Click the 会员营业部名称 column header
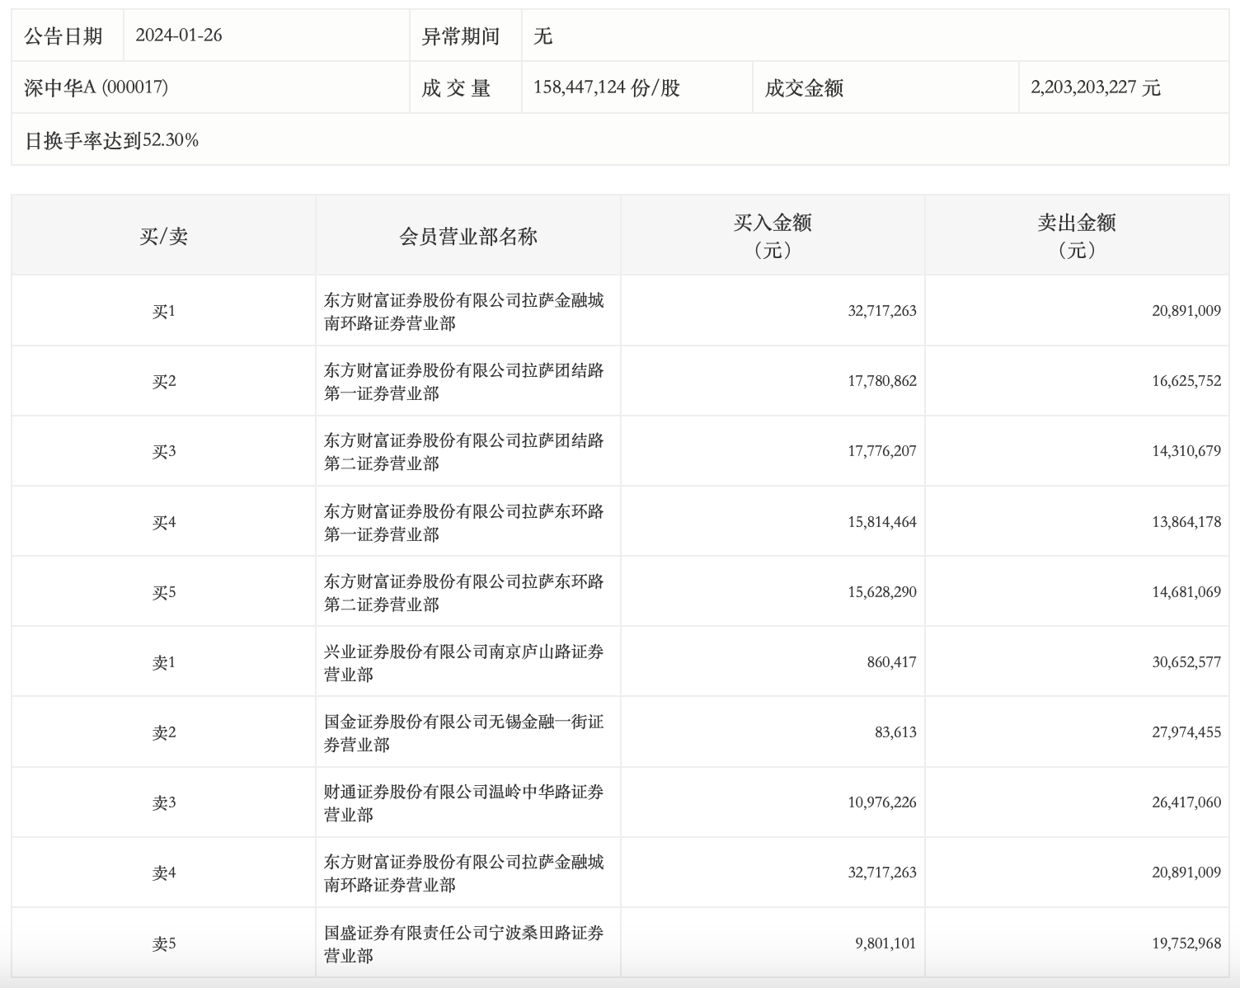This screenshot has height=988, width=1240. click(468, 237)
